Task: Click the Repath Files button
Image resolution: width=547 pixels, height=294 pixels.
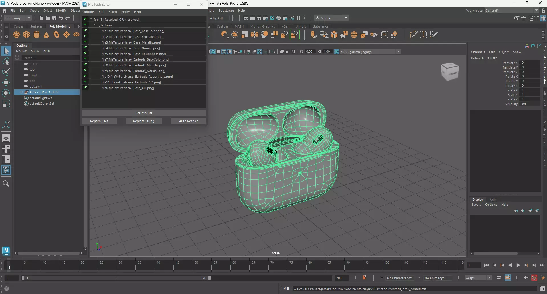Action: click(99, 121)
